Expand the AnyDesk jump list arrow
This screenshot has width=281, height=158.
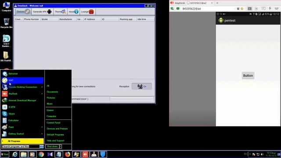coord(42,93)
